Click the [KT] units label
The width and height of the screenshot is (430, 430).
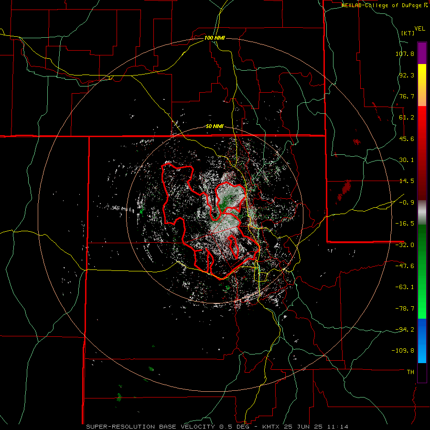coord(408,33)
